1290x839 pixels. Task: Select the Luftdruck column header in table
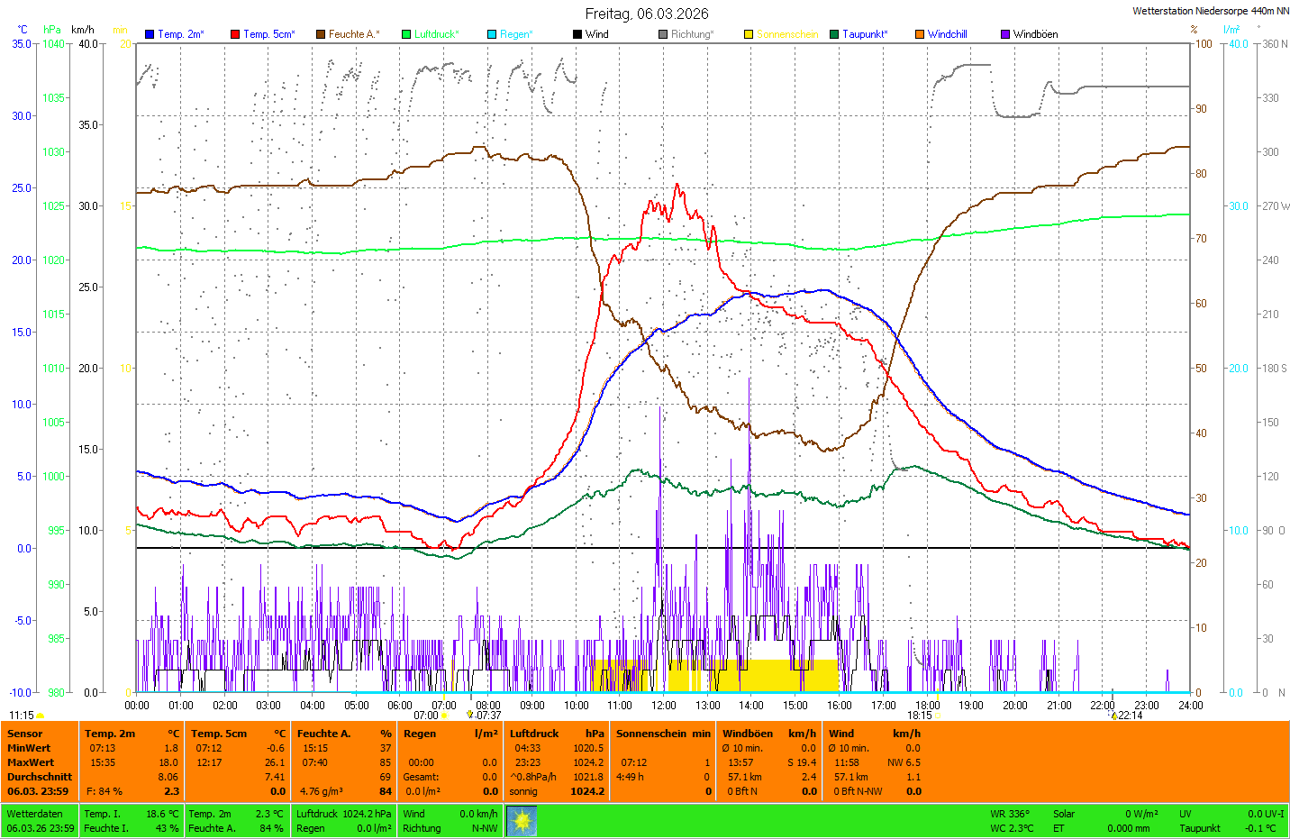click(x=534, y=734)
